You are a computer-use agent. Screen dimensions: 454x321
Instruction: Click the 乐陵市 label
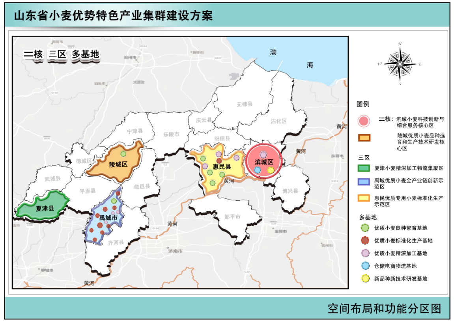[171, 134]
